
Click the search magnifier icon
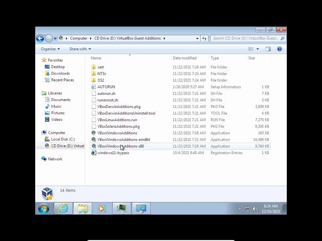click(x=283, y=38)
